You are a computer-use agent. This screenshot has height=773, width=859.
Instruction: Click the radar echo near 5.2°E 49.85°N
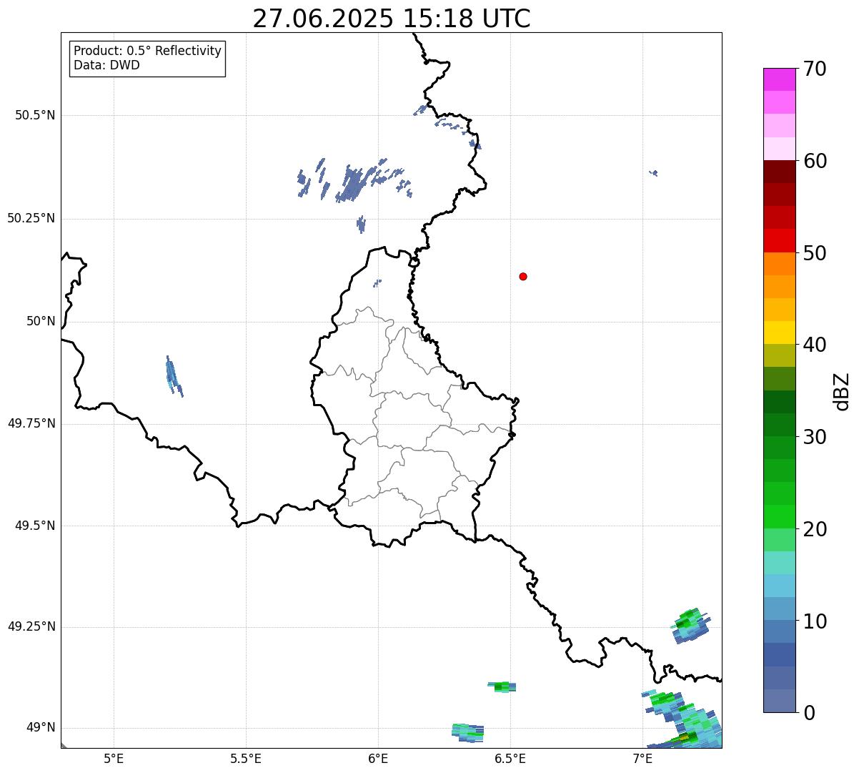[x=174, y=376]
